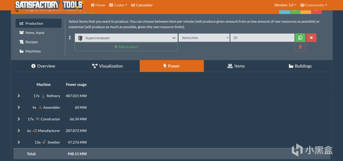Click the 47.276 MW Smelter value

(77, 142)
